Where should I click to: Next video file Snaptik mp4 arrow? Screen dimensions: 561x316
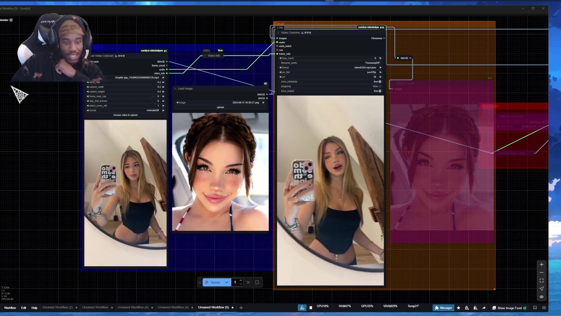[x=163, y=78]
